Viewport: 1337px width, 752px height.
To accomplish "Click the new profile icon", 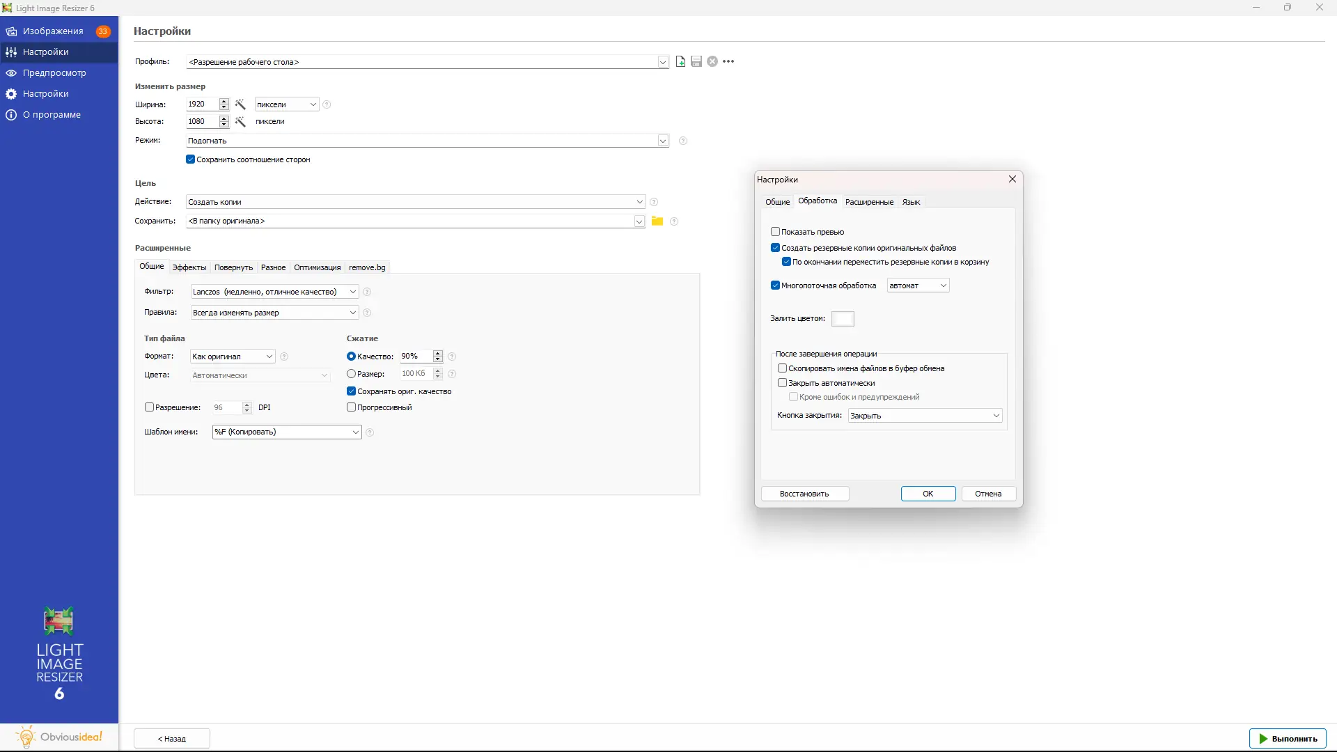I will [x=680, y=62].
